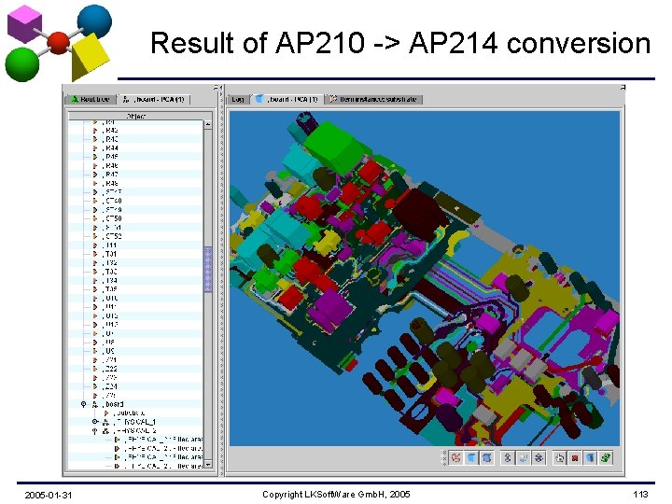The image size is (672, 504).
Task: Click the dark maroon block in the 3D view
Action: (422, 213)
